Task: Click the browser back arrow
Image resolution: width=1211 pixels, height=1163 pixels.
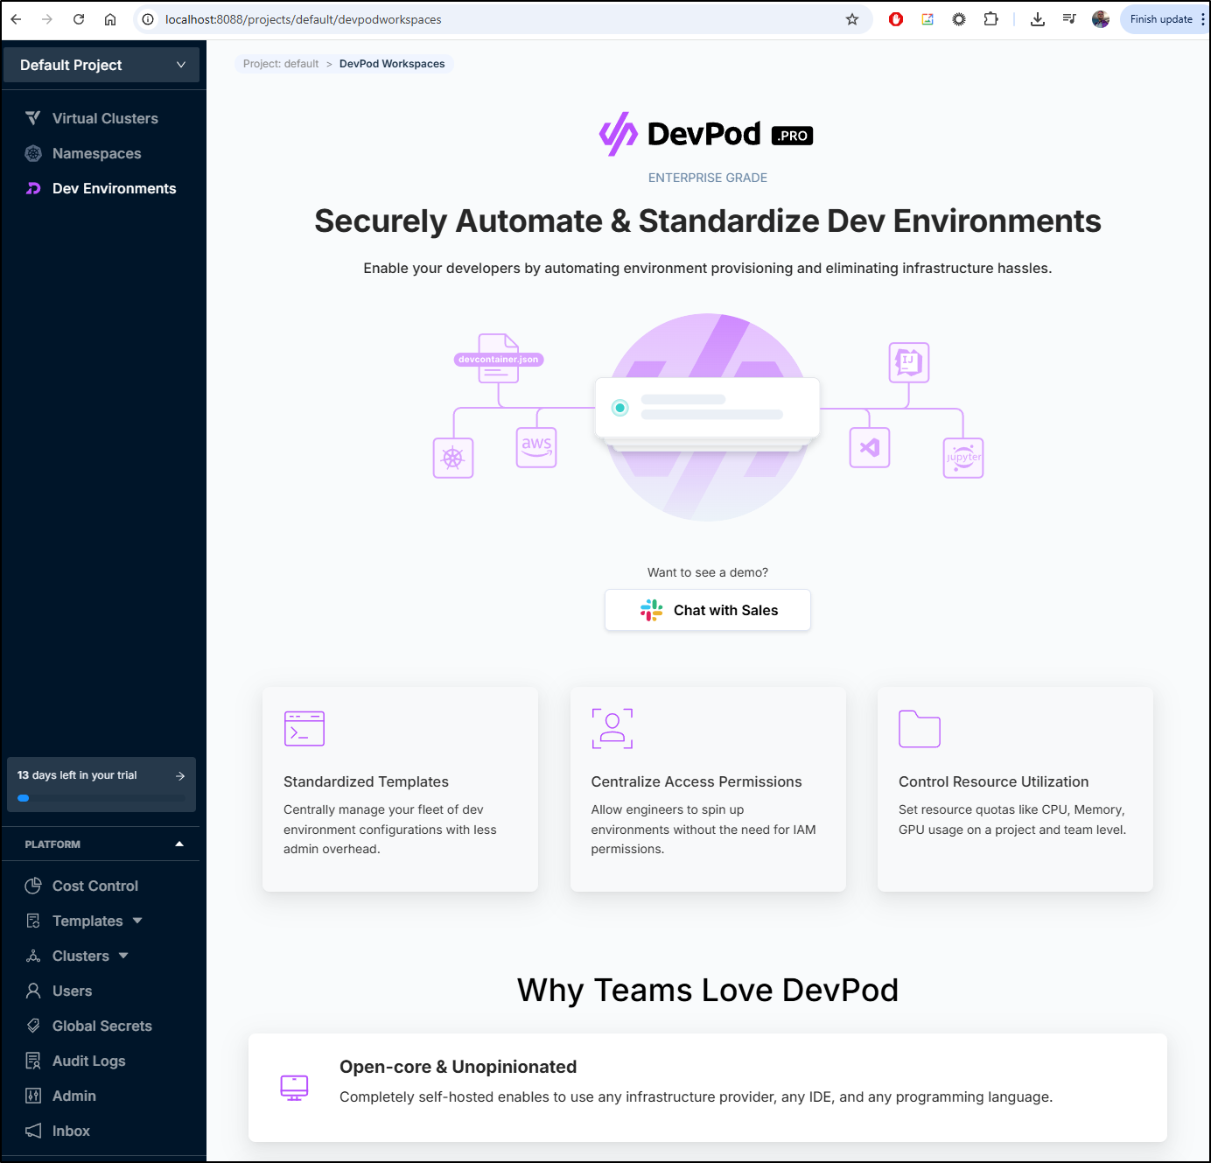Action: pos(16,19)
